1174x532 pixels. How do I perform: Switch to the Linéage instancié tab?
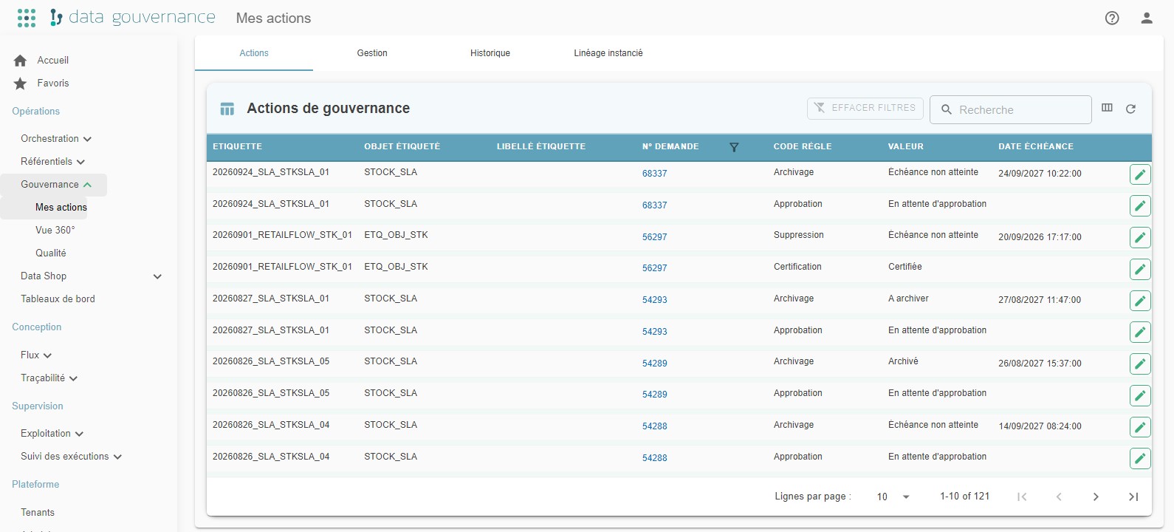[x=608, y=53]
